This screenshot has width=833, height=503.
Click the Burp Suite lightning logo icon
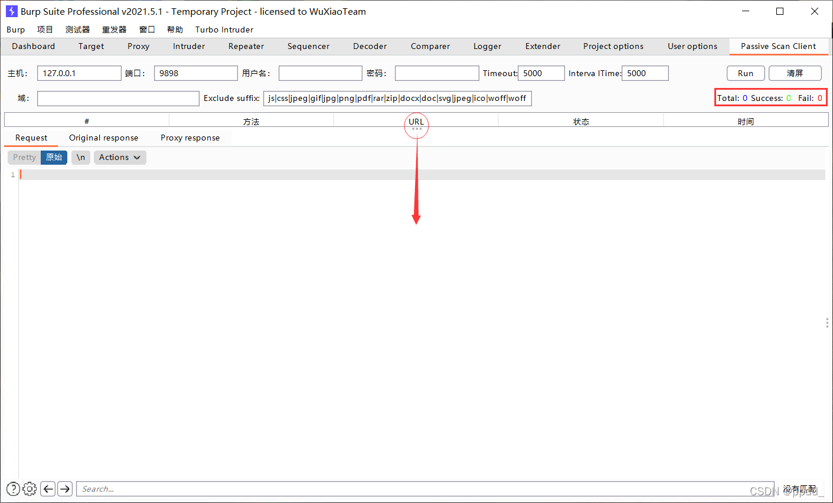point(12,11)
